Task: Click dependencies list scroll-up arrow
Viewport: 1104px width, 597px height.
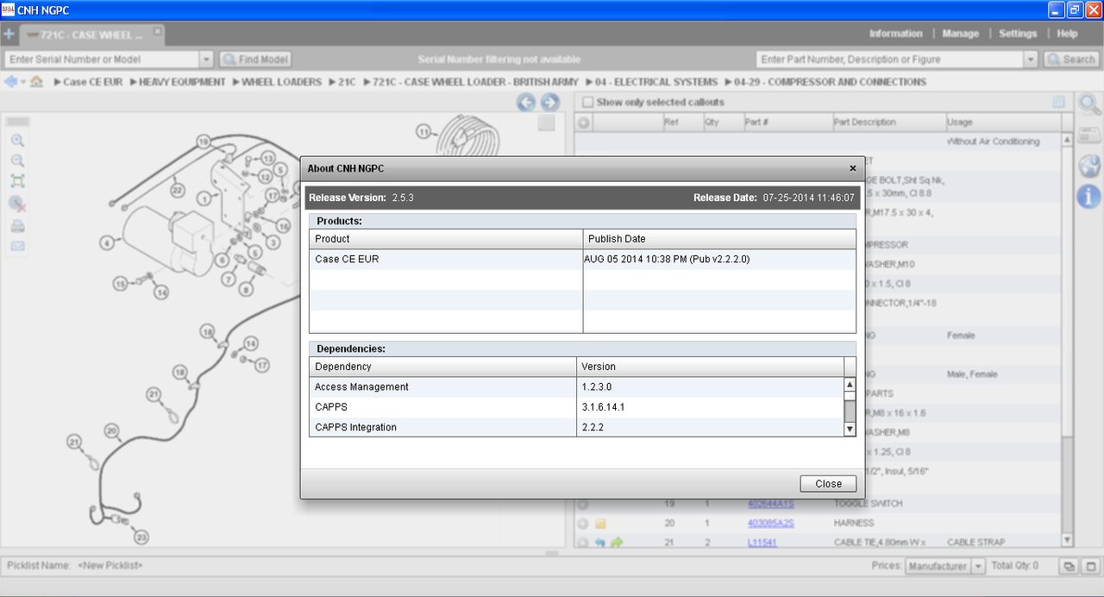Action: (850, 385)
